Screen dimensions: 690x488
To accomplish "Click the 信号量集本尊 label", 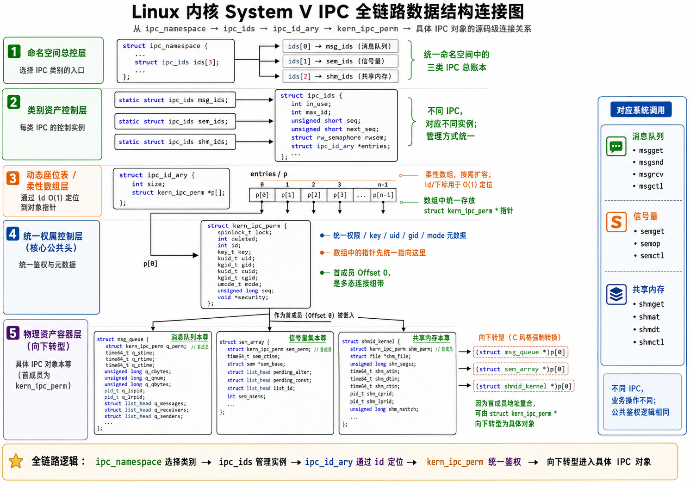I will 308,338.
